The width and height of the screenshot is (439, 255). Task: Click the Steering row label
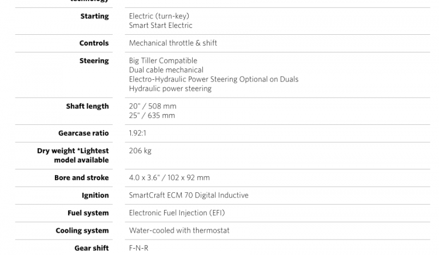[x=94, y=61]
